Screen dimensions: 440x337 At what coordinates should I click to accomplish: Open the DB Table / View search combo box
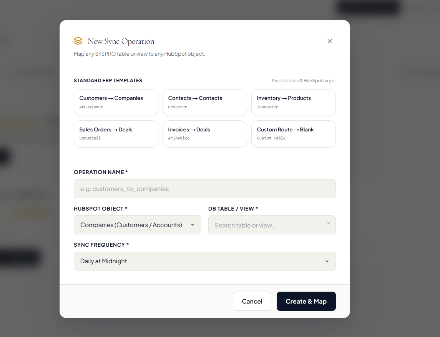point(272,225)
